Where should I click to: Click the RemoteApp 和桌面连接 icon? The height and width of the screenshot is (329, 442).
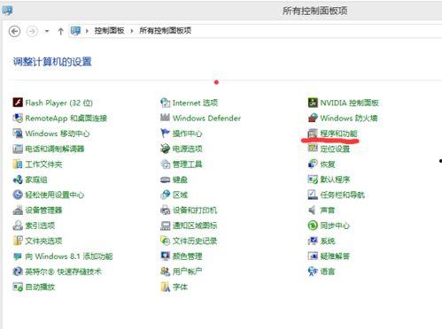pyautogui.click(x=18, y=118)
